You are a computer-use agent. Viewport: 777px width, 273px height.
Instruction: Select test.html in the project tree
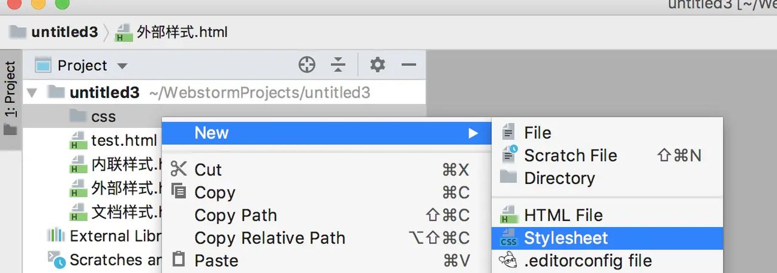(124, 141)
